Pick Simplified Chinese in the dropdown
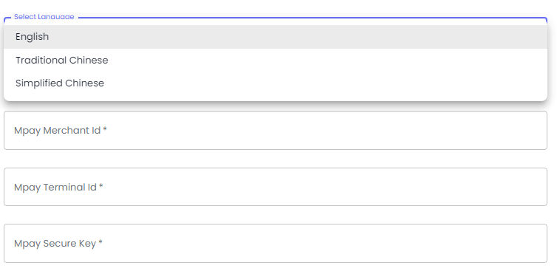This screenshot has width=557, height=271. coord(276,83)
